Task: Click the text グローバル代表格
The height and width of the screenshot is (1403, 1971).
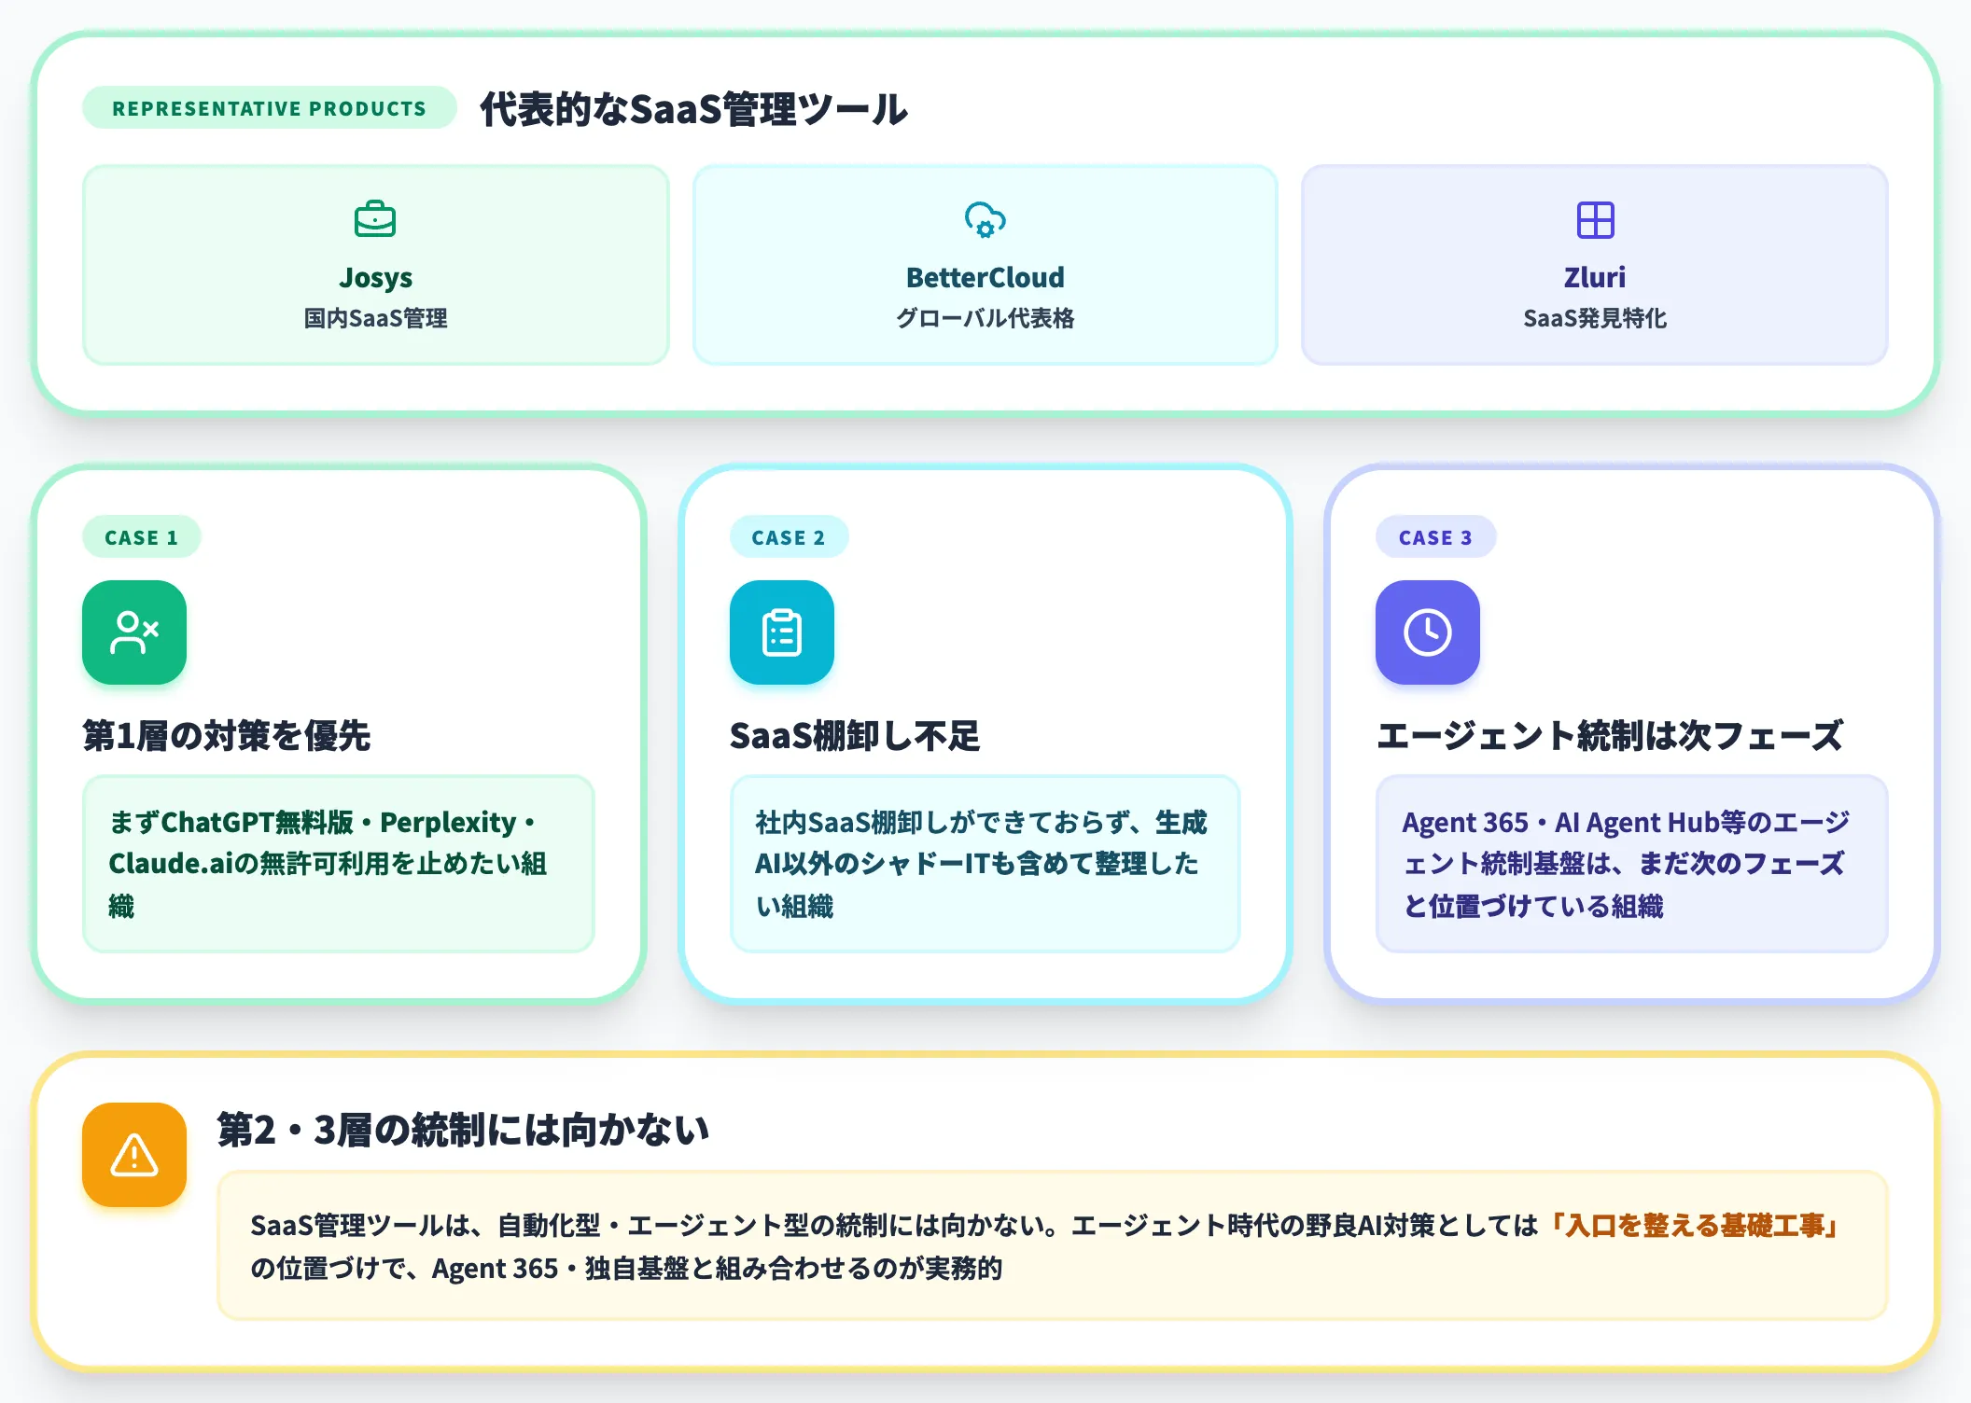Action: pos(985,318)
